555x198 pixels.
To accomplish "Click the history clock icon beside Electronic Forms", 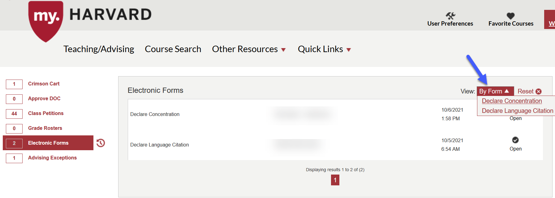I will click(101, 143).
